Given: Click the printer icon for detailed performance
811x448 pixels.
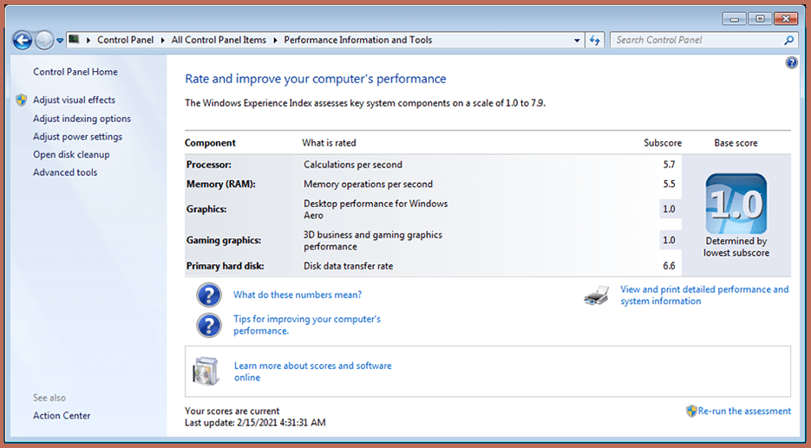Looking at the screenshot, I should tap(596, 296).
